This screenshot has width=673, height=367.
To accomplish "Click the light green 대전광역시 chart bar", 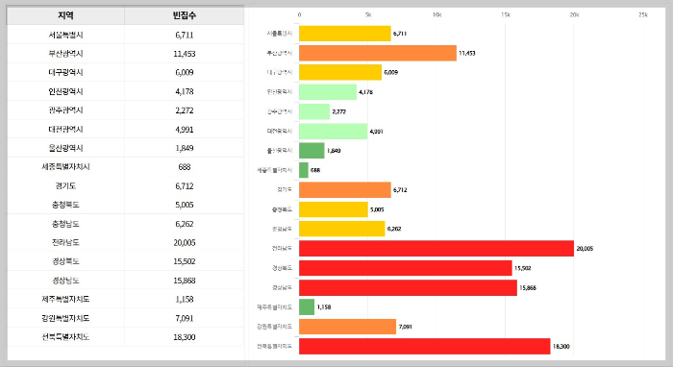I will [334, 132].
